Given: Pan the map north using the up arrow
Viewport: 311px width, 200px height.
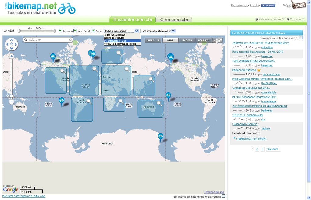Looking at the screenshot, I should 12,39.
